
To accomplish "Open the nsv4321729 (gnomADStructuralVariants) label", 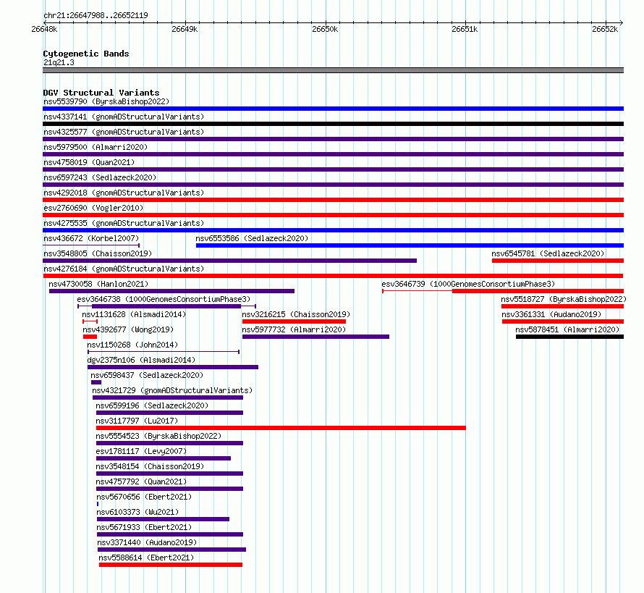I will point(172,390).
